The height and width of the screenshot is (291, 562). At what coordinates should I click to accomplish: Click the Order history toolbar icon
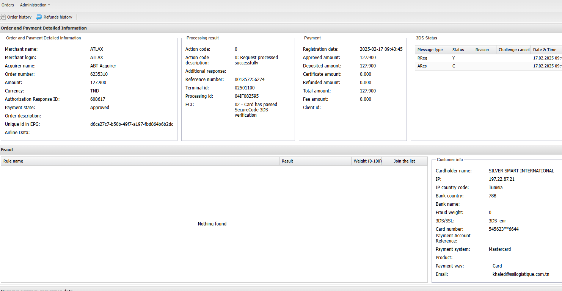(3, 17)
